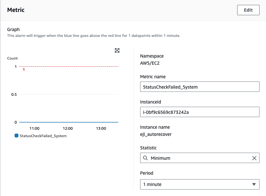Click the Metric panel heading

click(x=16, y=10)
